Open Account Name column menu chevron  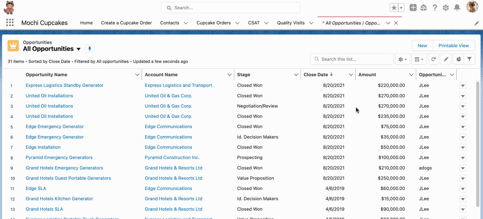230,75
